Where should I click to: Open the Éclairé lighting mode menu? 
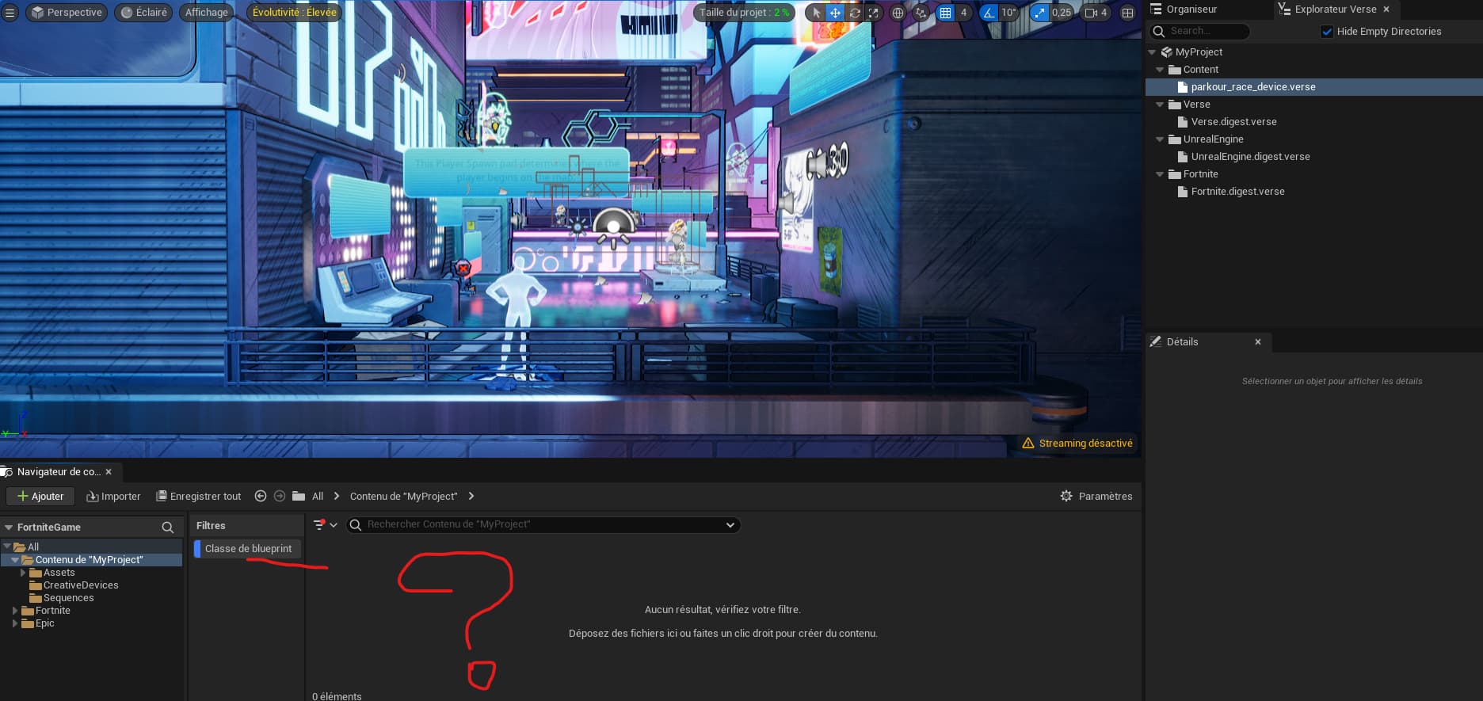(x=143, y=13)
